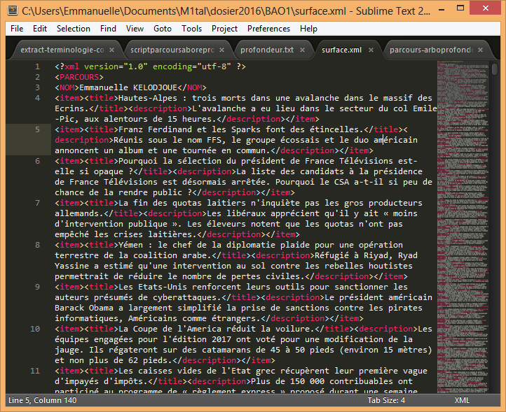
Task: Open the Preferences menu
Action: [x=268, y=29]
